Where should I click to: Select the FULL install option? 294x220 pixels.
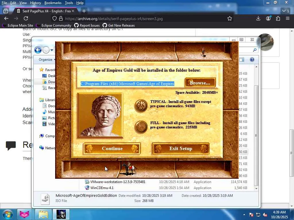pos(141,127)
